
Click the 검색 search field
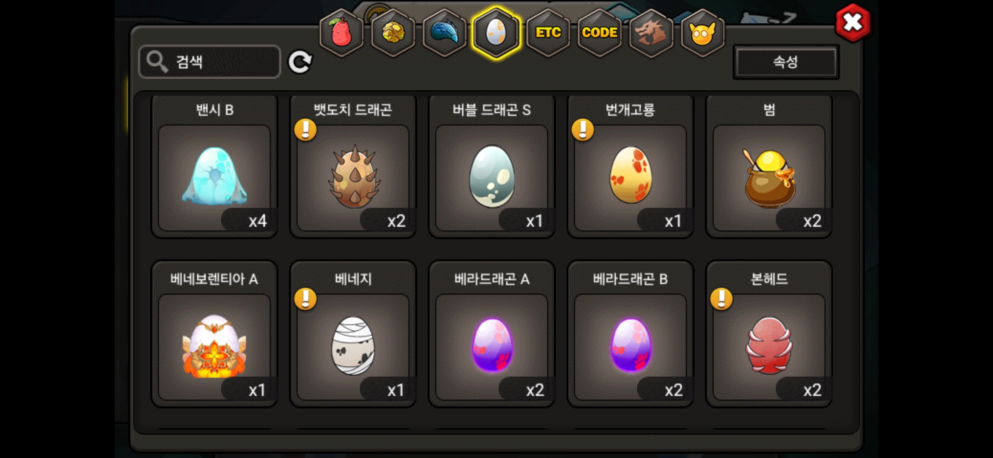click(x=210, y=62)
